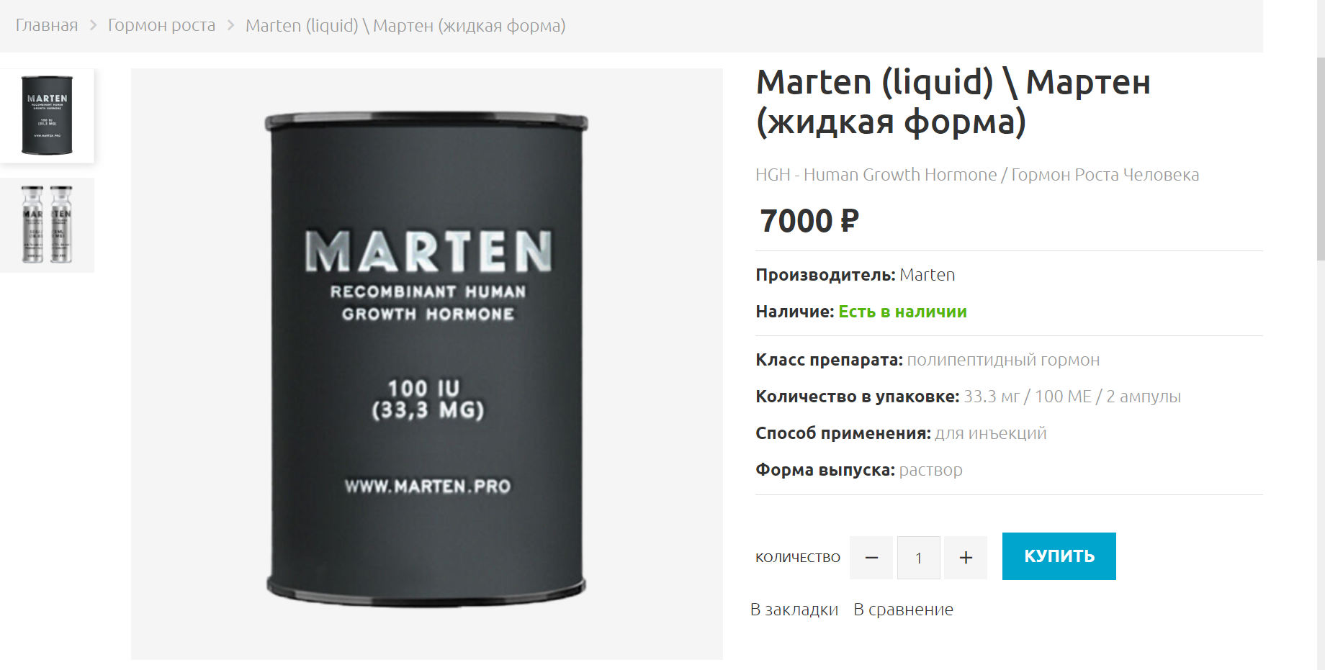Viewport: 1325px width, 670px height.
Task: Click the first breadcrumb chevron separator
Action: coord(93,25)
